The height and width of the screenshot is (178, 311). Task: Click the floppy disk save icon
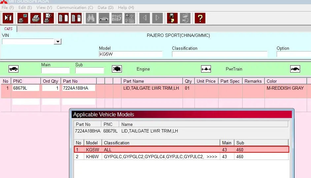coord(172,18)
